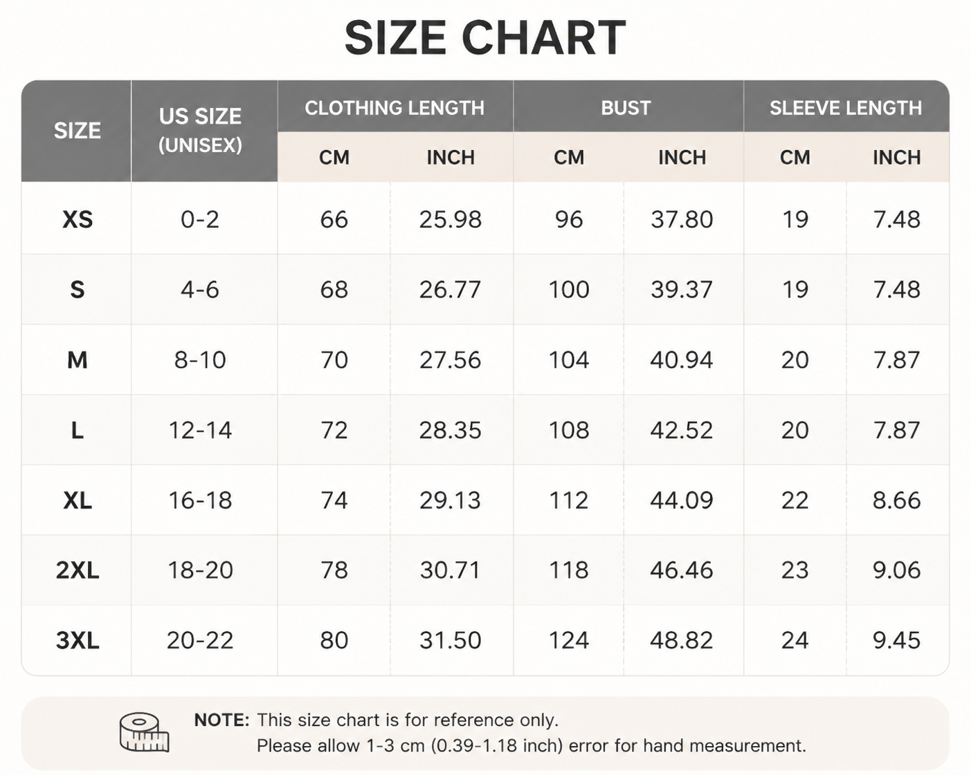The width and height of the screenshot is (971, 775).
Task: Select the NOTE label text
Action: pos(221,720)
